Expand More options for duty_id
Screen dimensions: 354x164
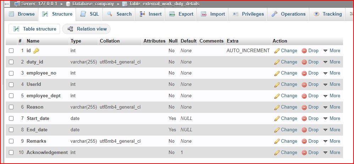332,62
